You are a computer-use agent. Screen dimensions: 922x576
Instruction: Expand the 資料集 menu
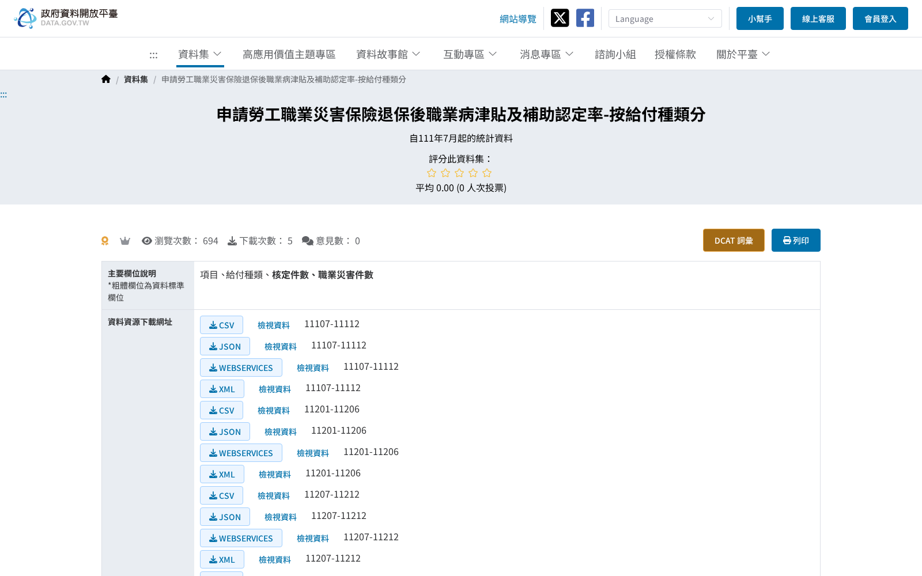(200, 54)
